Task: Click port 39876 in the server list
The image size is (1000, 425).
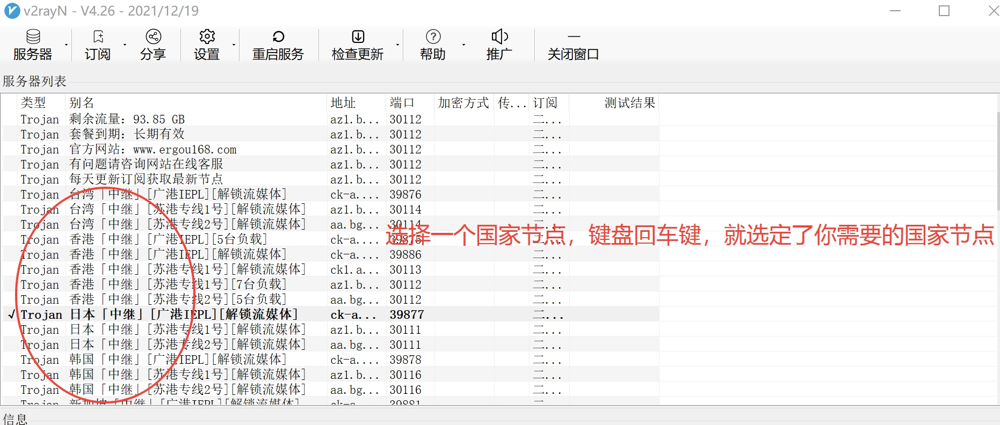Action: point(405,194)
